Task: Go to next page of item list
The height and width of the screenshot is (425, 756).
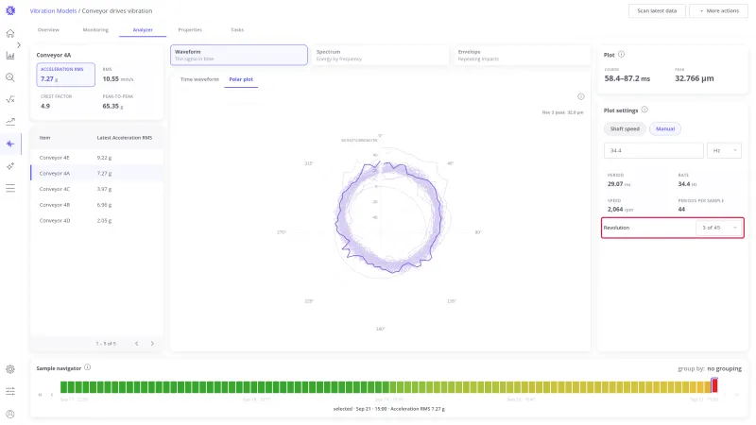Action: point(152,344)
